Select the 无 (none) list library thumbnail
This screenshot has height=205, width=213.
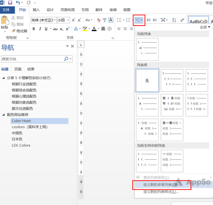147,80
